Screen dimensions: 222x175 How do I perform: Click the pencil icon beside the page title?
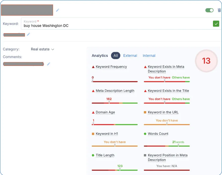(57, 10)
